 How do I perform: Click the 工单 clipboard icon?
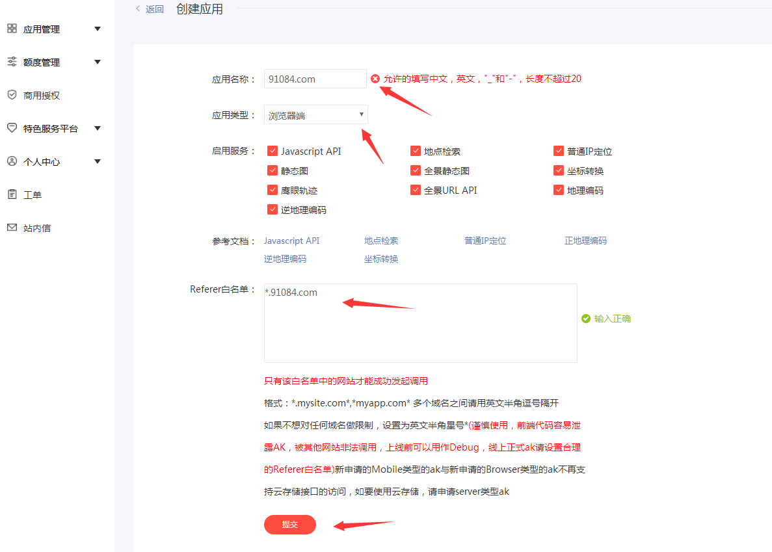pos(12,194)
